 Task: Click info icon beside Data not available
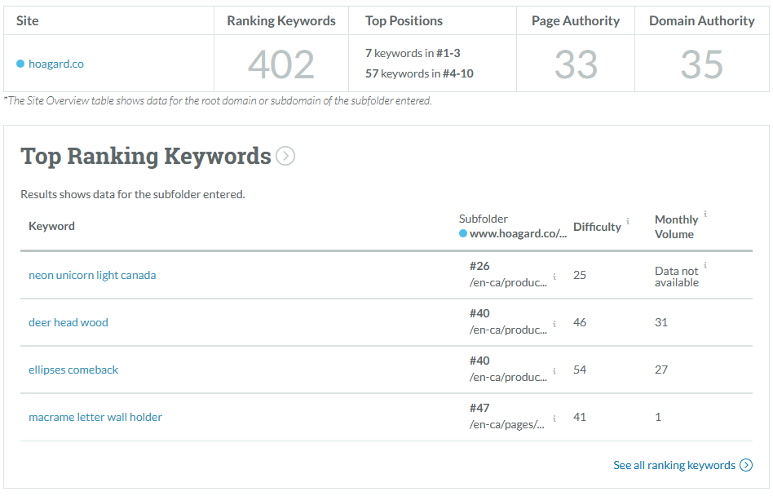[705, 265]
